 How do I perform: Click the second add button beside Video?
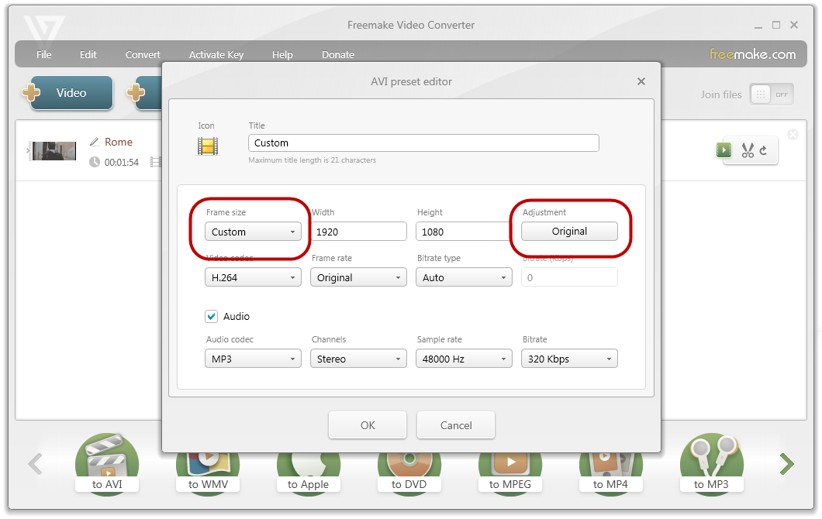[x=145, y=93]
